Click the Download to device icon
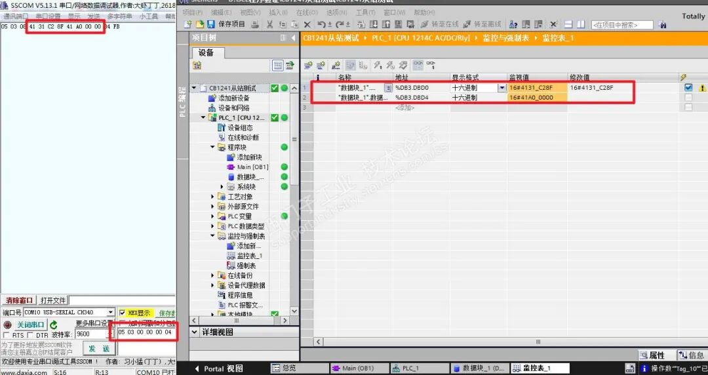This screenshot has width=708, height=375. (374, 24)
